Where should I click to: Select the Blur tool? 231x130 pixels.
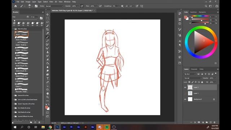point(47,67)
